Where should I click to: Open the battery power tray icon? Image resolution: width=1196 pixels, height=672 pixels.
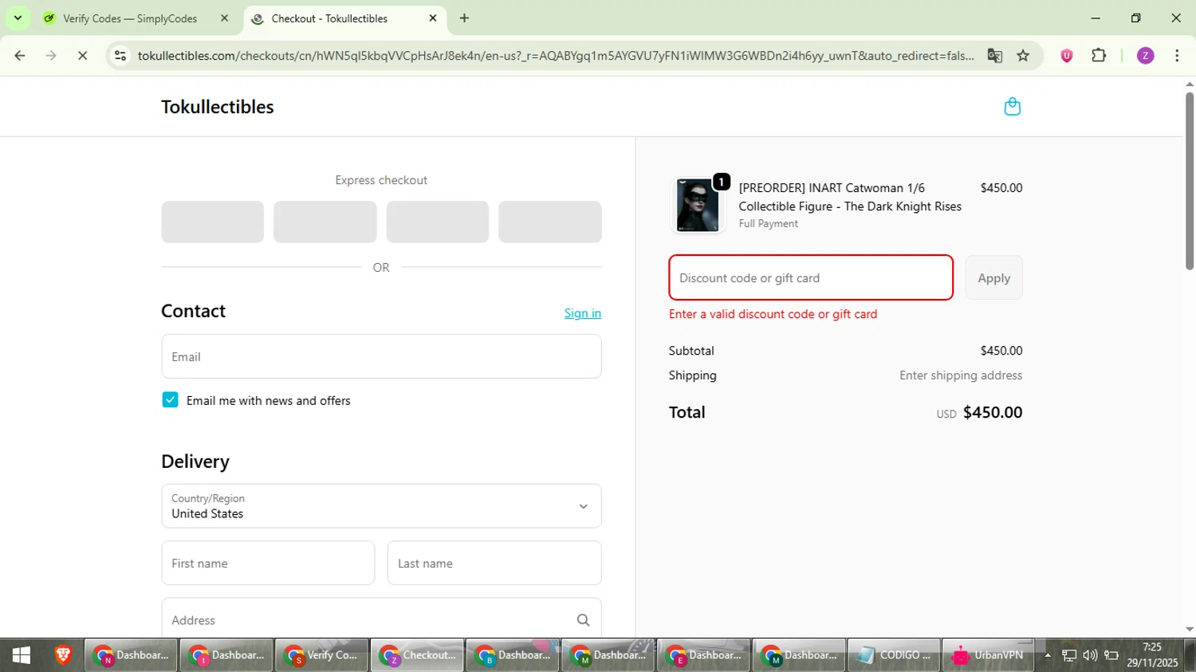click(1111, 655)
